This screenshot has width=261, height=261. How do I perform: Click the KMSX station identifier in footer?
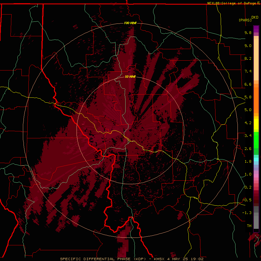pos(159,259)
